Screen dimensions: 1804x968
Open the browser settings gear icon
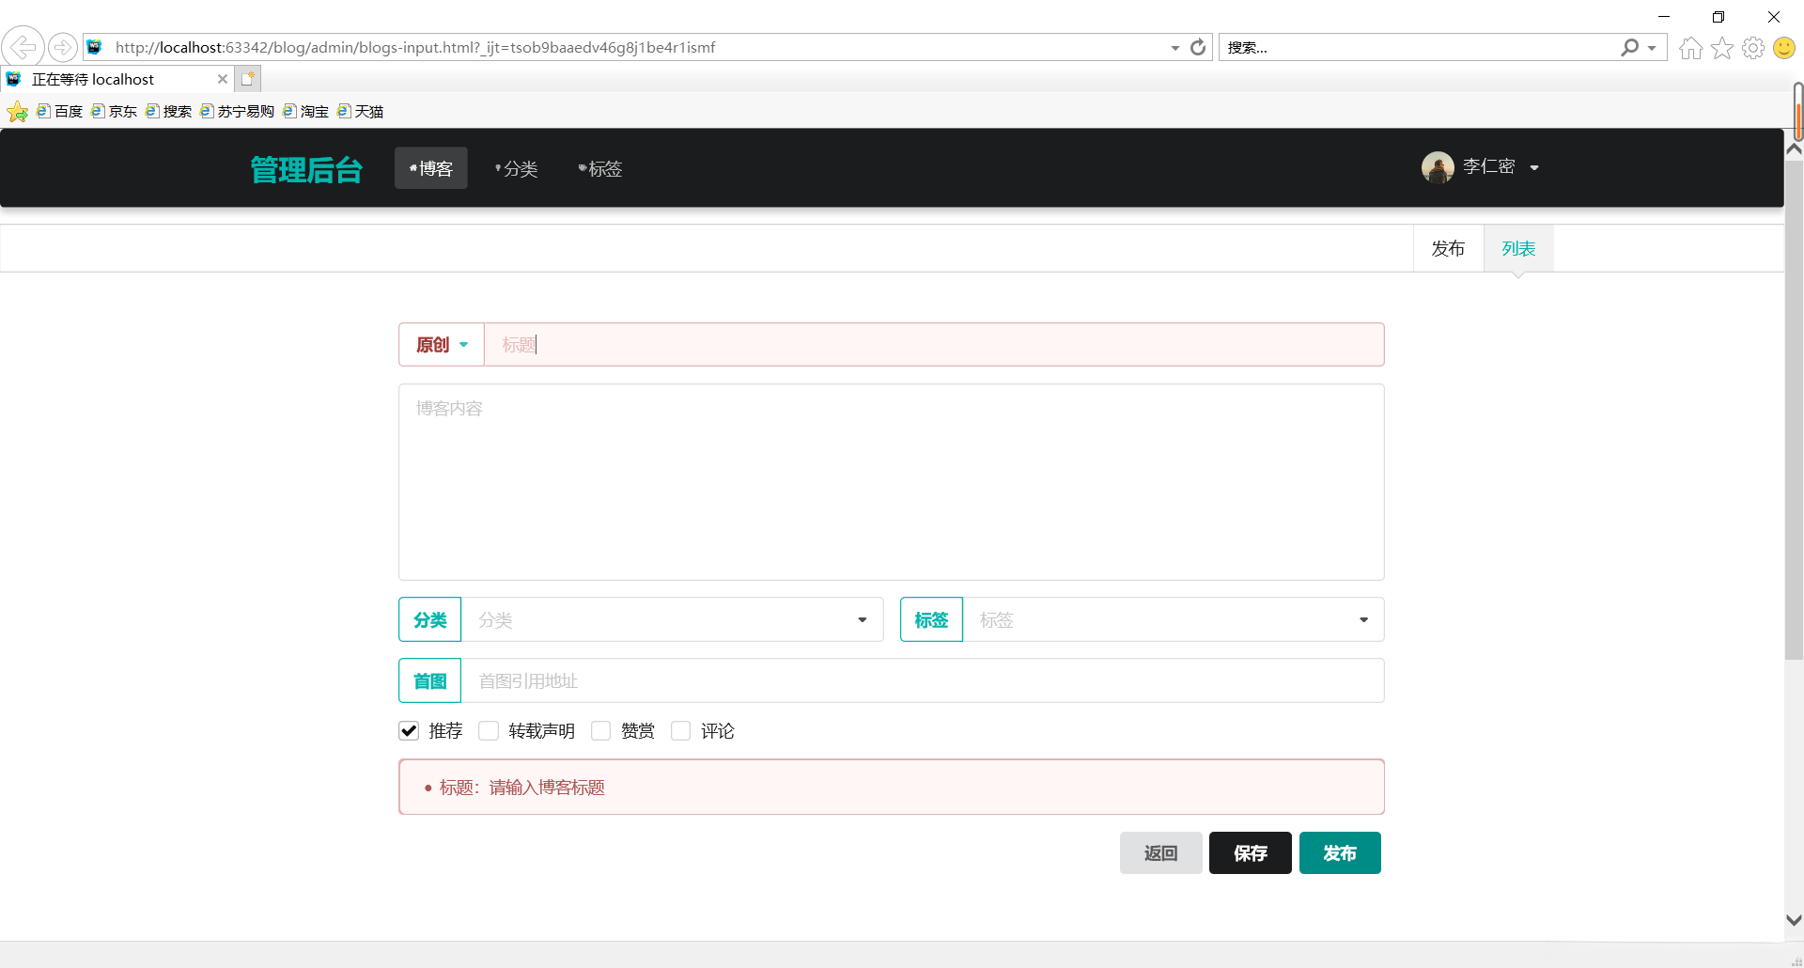(1753, 48)
